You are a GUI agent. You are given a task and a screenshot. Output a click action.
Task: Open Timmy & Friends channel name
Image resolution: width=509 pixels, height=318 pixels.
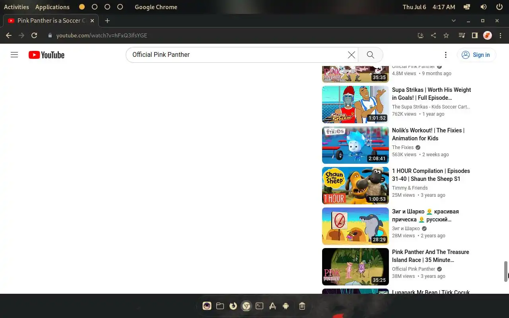[x=410, y=188]
